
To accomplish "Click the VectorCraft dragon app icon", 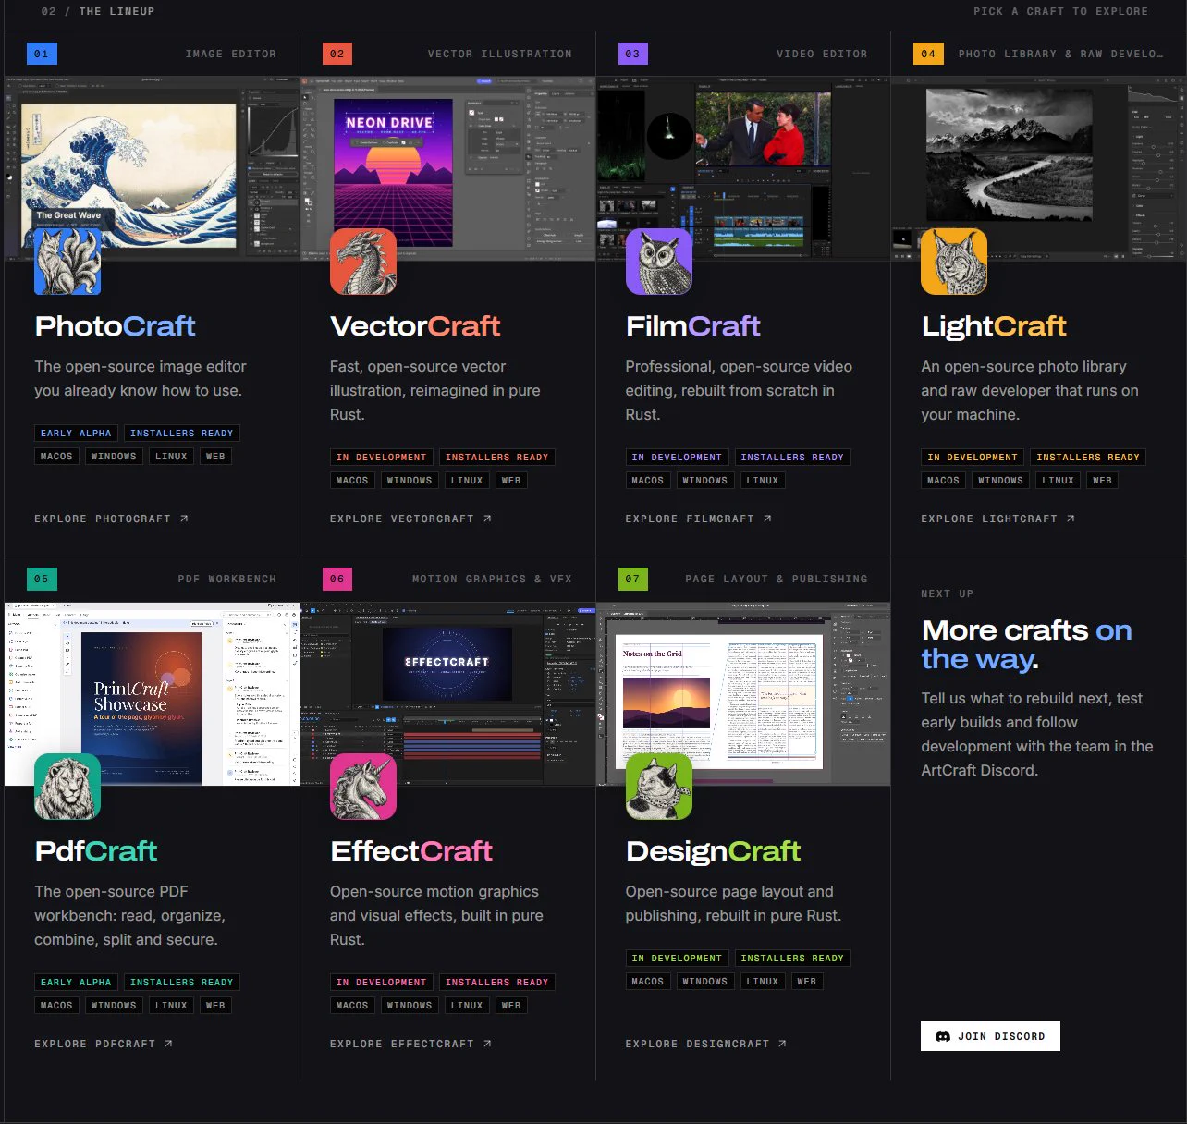I will click(x=363, y=262).
